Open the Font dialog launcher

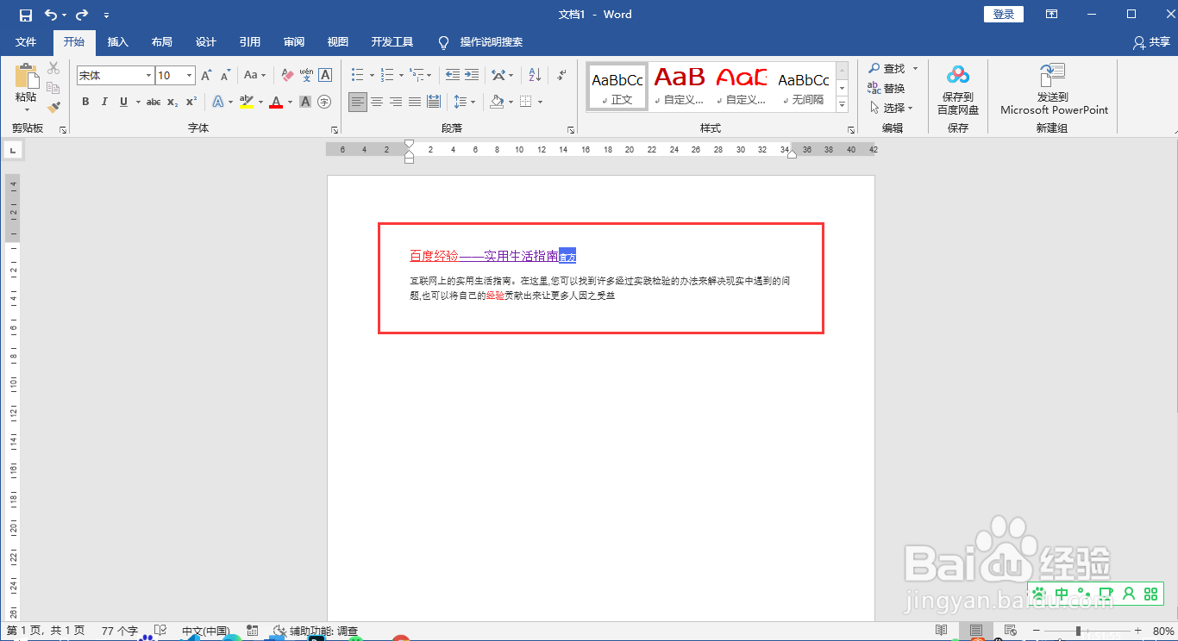[x=334, y=130]
